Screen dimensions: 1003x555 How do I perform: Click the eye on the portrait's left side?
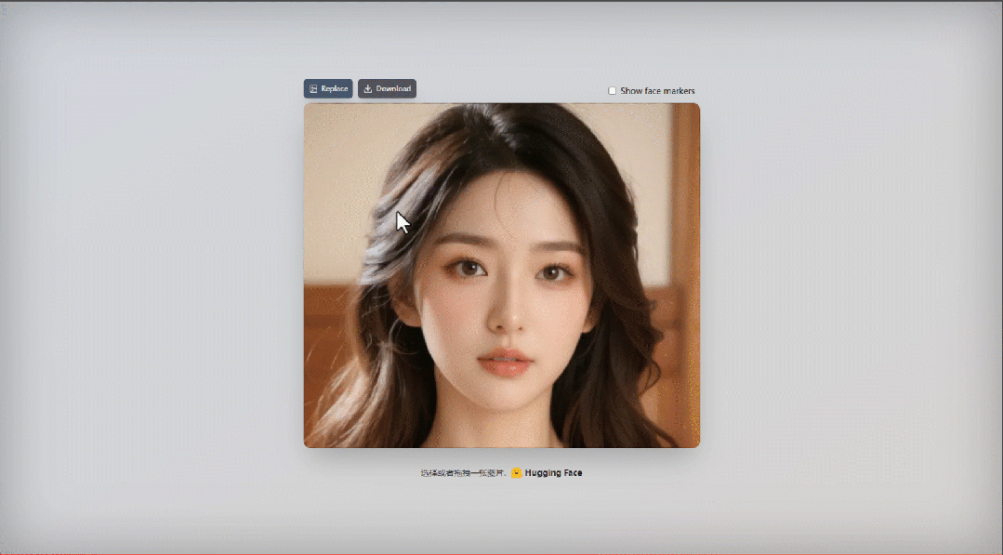(x=469, y=269)
